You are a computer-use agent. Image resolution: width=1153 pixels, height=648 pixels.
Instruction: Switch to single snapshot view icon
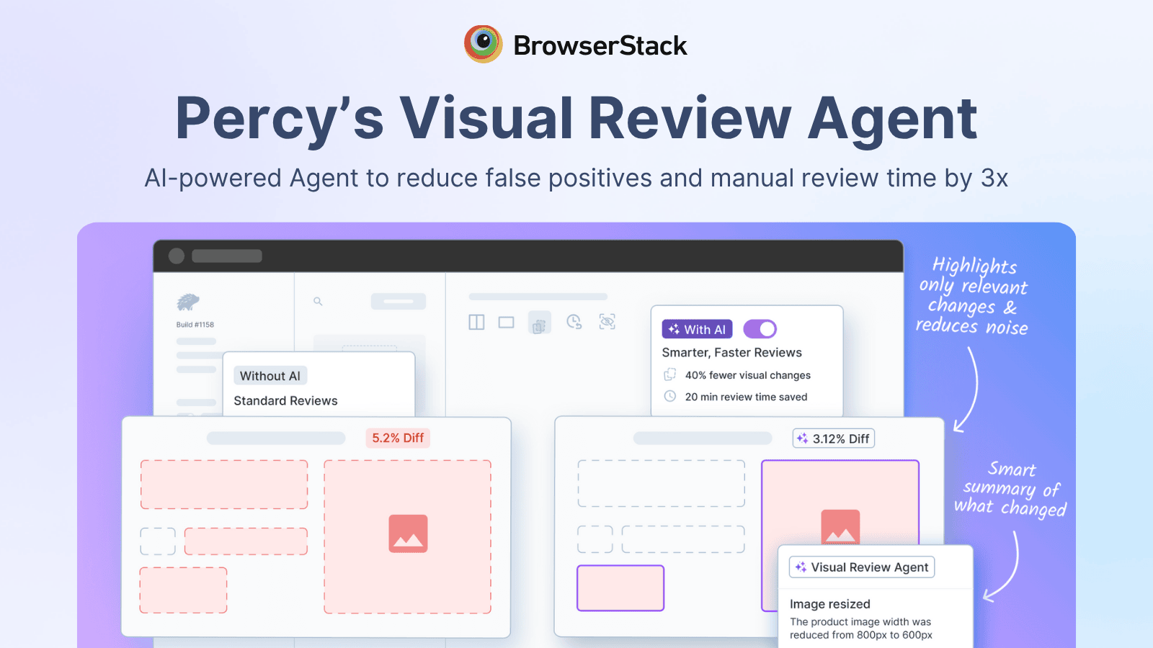506,322
